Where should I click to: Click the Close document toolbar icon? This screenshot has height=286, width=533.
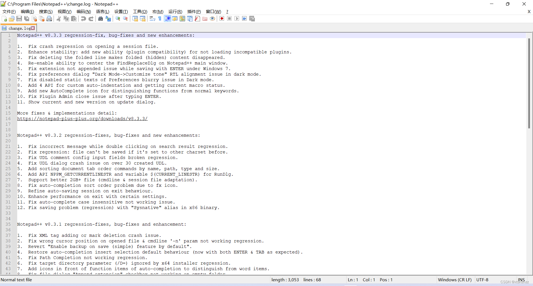pos(34,19)
